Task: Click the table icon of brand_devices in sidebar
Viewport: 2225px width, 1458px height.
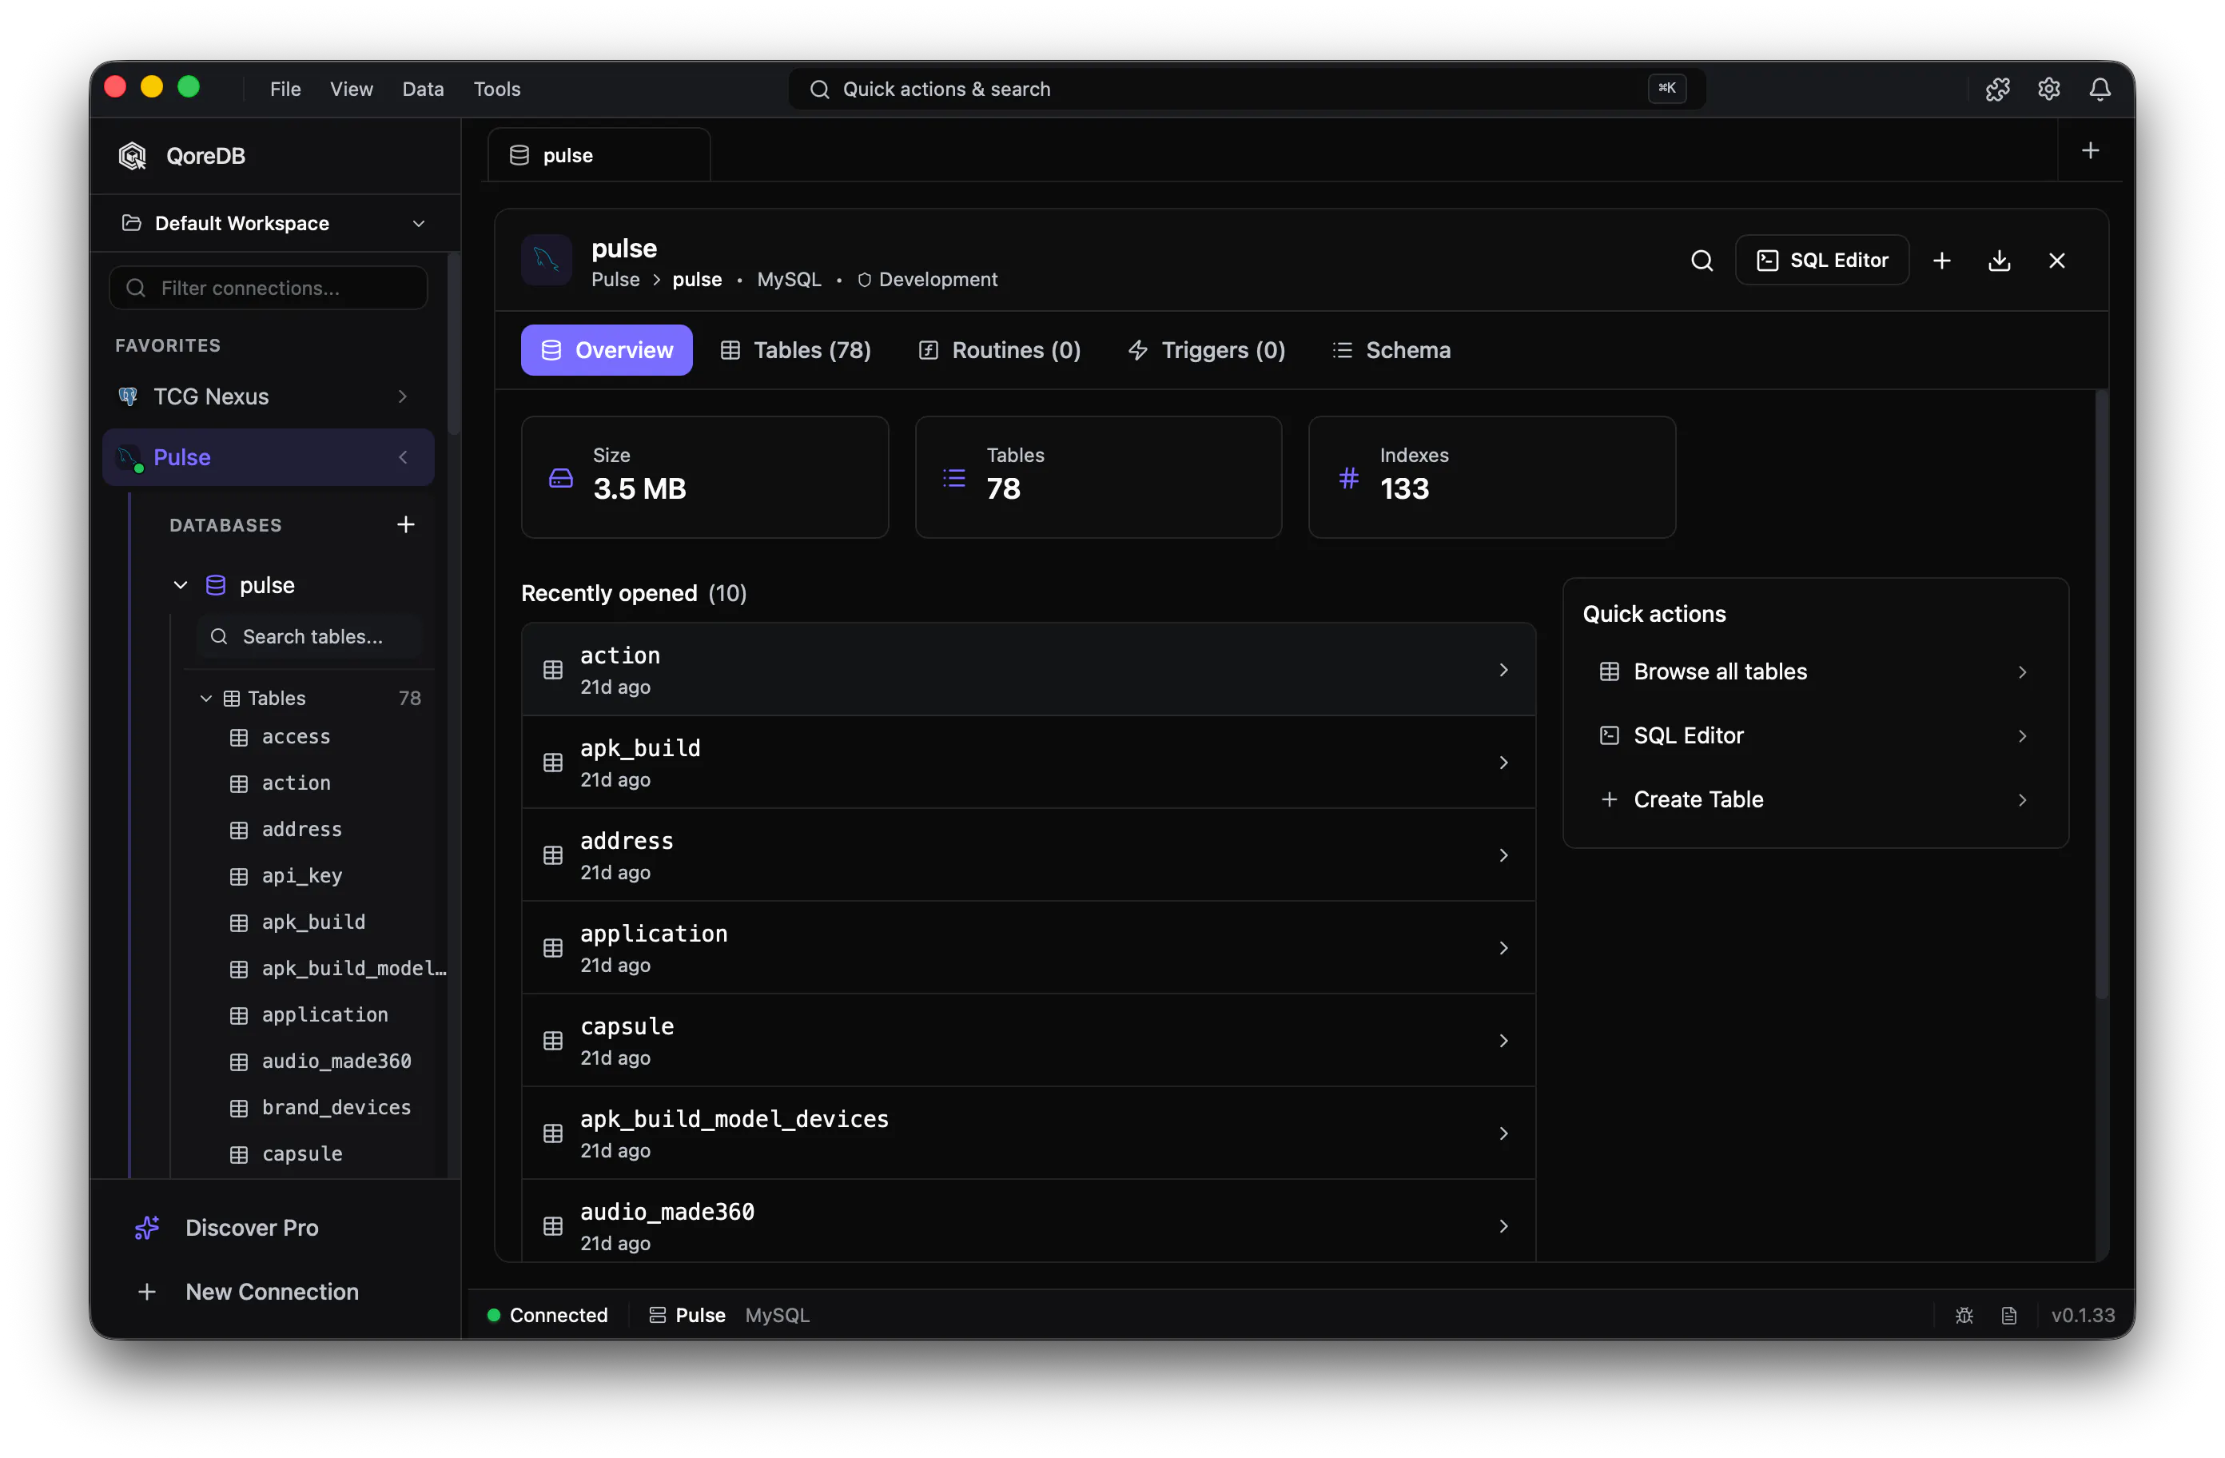Action: point(239,1108)
